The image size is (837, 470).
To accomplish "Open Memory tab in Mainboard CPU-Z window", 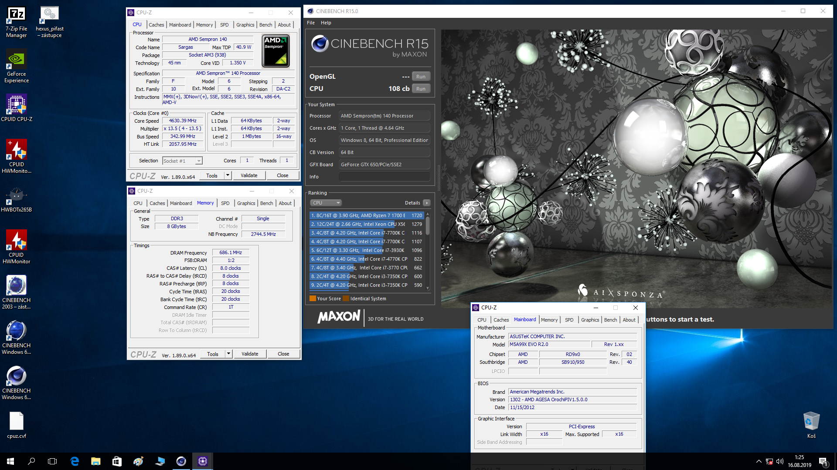I will 549,320.
